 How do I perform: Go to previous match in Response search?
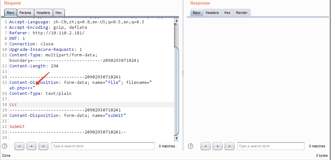206,146
